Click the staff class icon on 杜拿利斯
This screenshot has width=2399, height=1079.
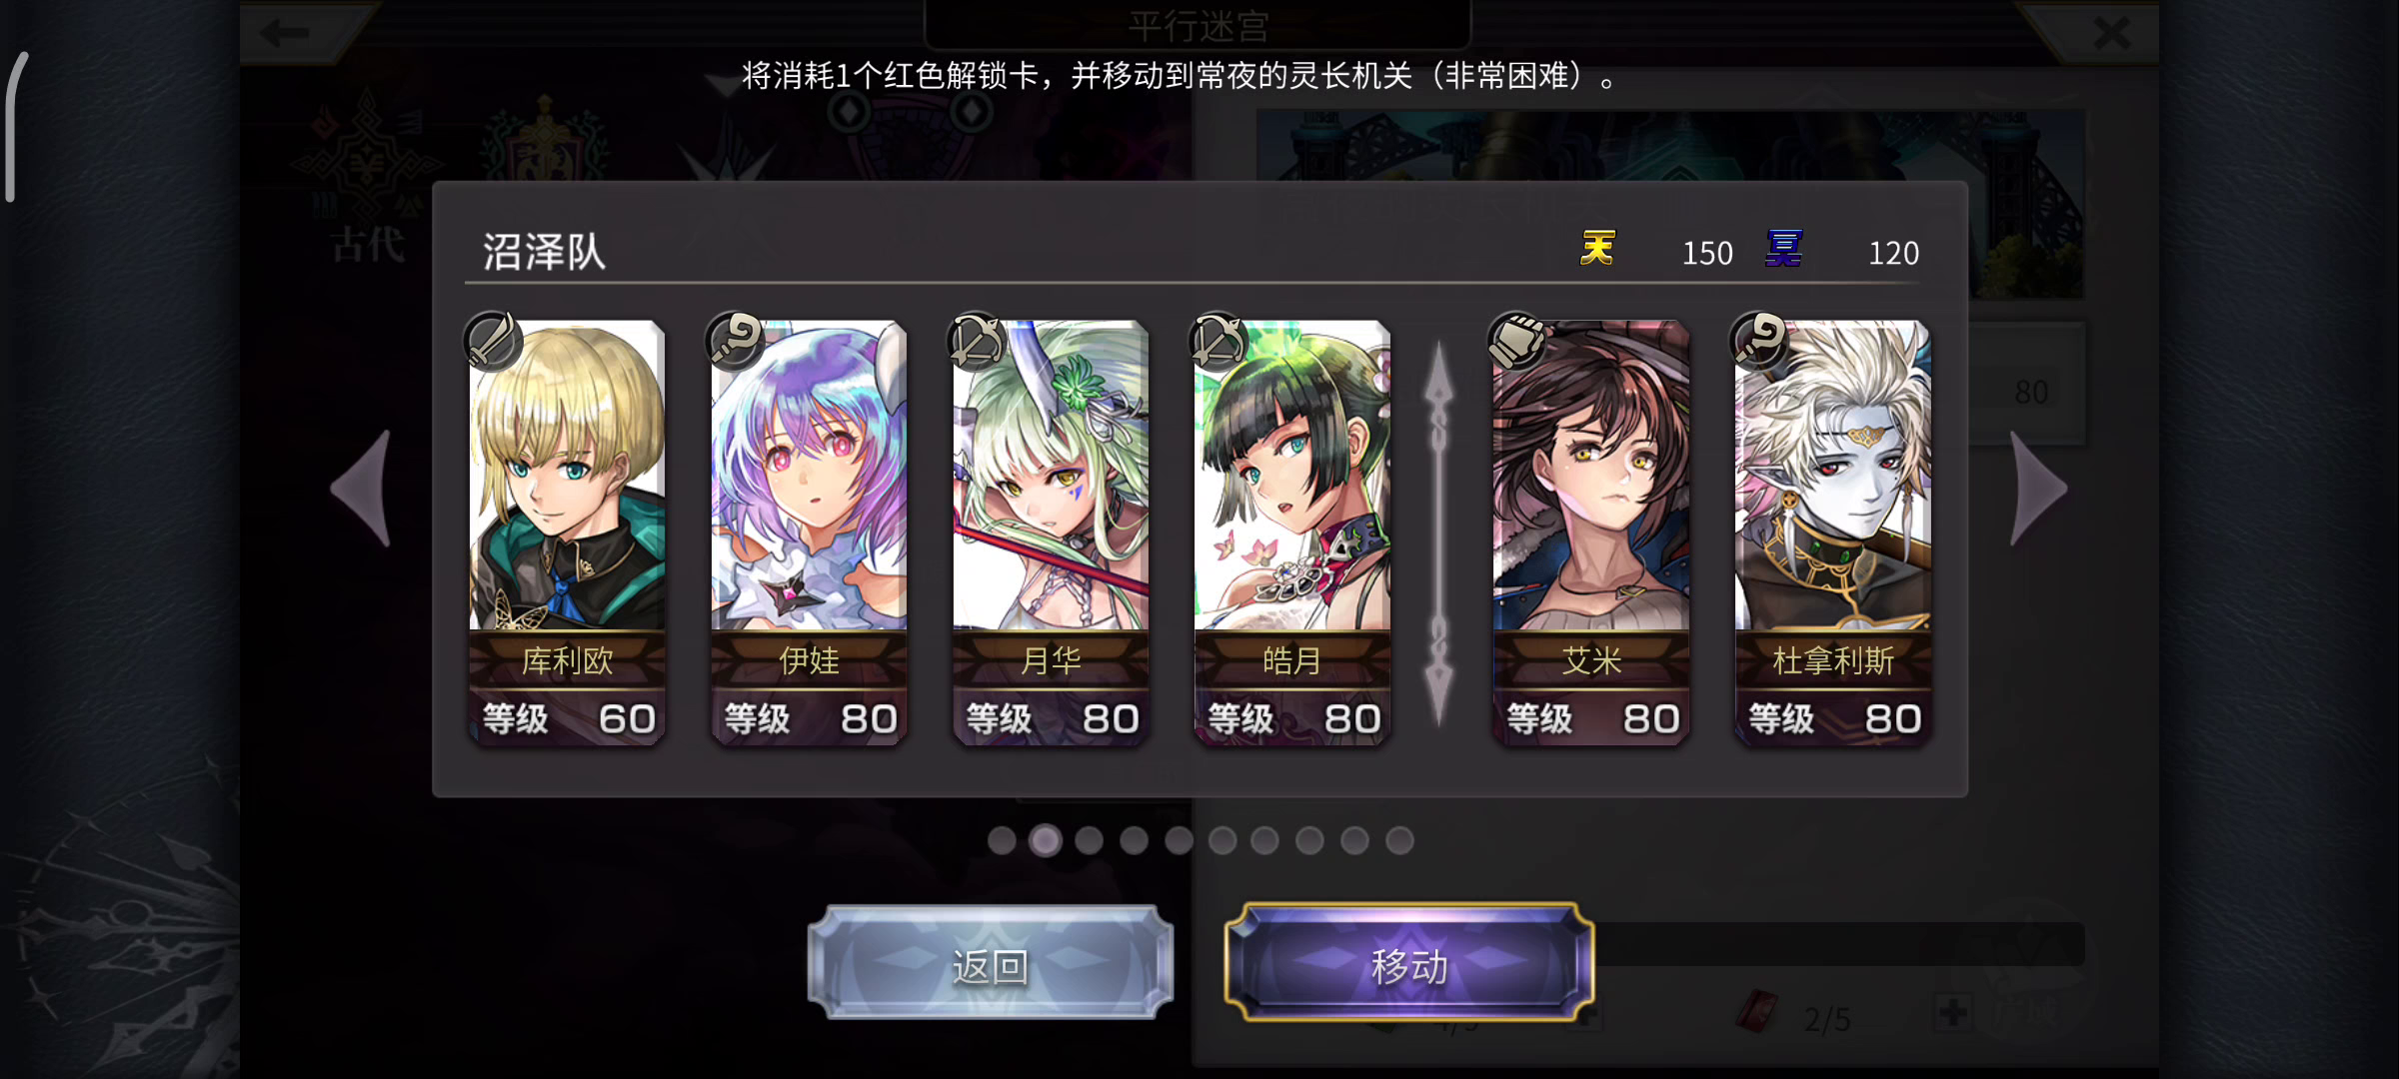[x=1759, y=342]
